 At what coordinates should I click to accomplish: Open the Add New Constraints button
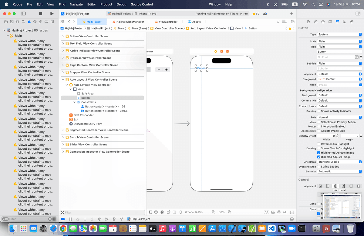point(279,212)
